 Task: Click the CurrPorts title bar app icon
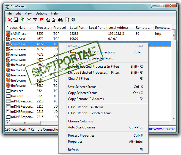click(7, 7)
